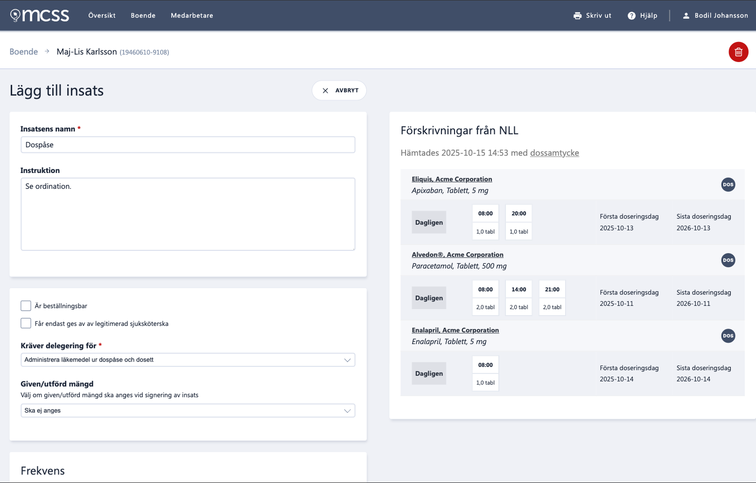Click the printer icon beside Skriv ut
Screen dimensions: 756x483
pyautogui.click(x=577, y=15)
